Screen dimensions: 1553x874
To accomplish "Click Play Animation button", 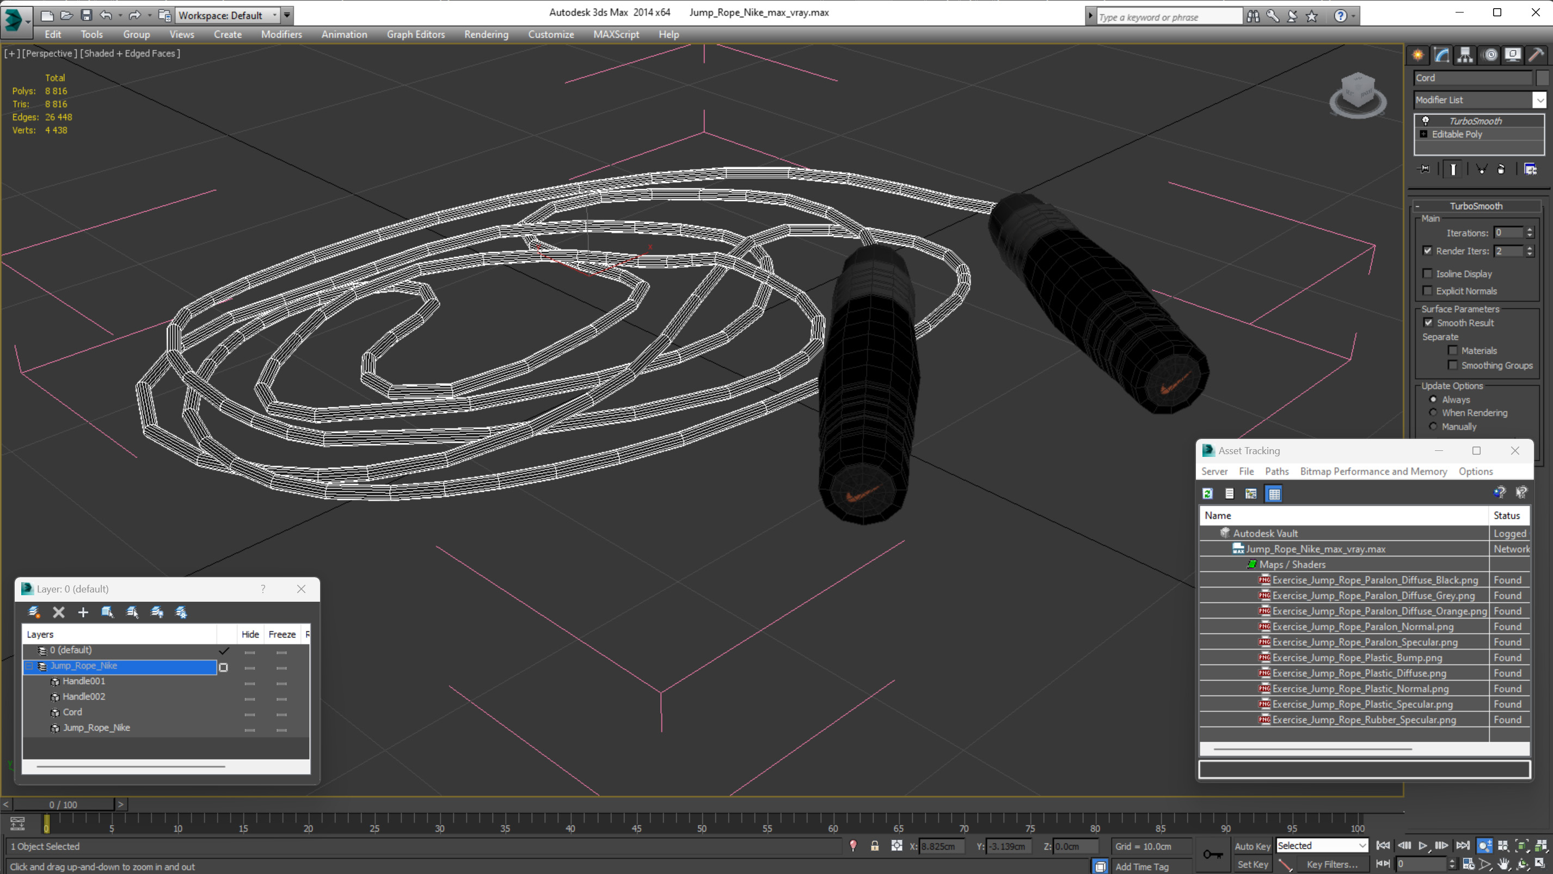I will (x=1423, y=846).
